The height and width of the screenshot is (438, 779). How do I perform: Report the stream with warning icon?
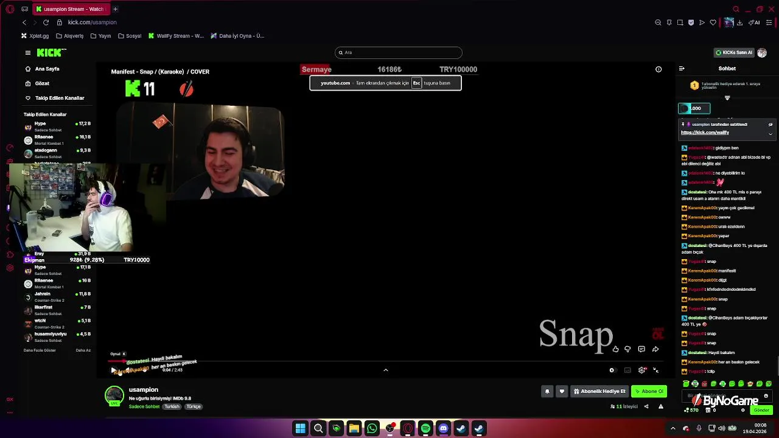pyautogui.click(x=660, y=406)
